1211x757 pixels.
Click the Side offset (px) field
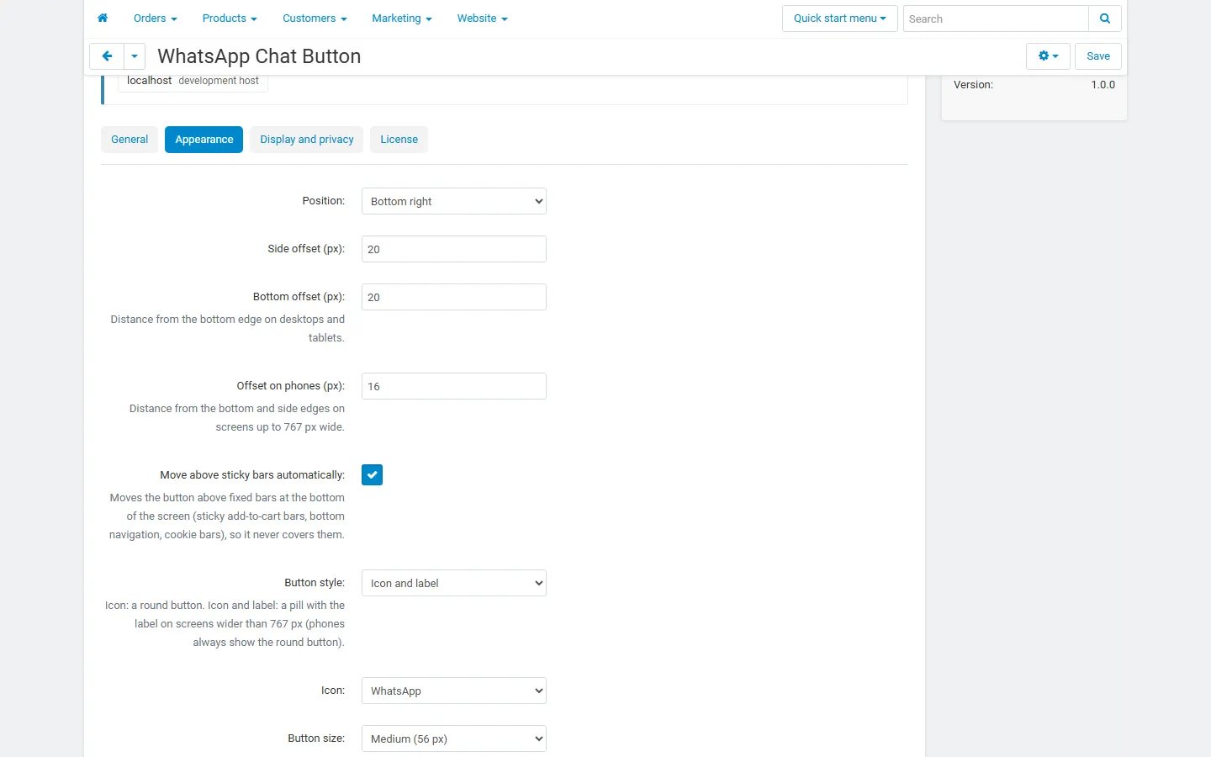coord(454,249)
